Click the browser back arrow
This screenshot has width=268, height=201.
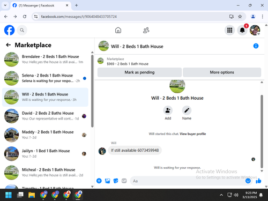click(6, 17)
